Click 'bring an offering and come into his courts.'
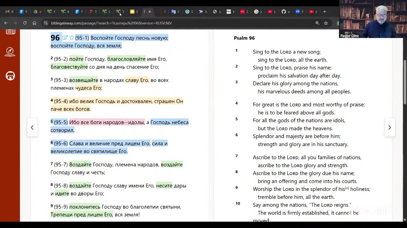The height and width of the screenshot is (228, 407). [x=307, y=181]
